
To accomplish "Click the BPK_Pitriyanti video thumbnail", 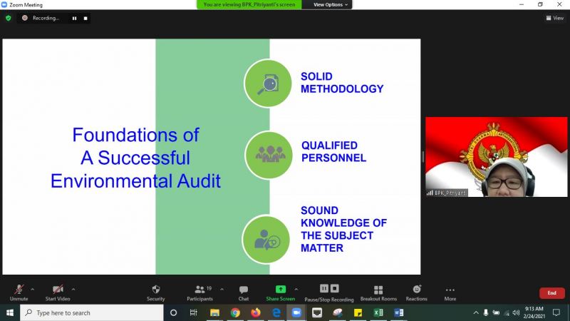I will pos(496,157).
